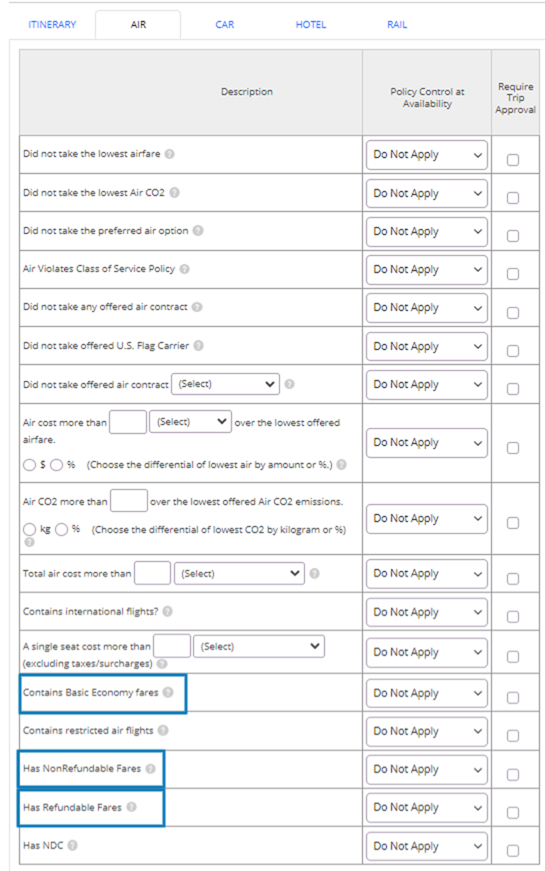Image resolution: width=545 pixels, height=871 pixels.
Task: Click help icon beside lowest airfare rule
Action: (169, 154)
